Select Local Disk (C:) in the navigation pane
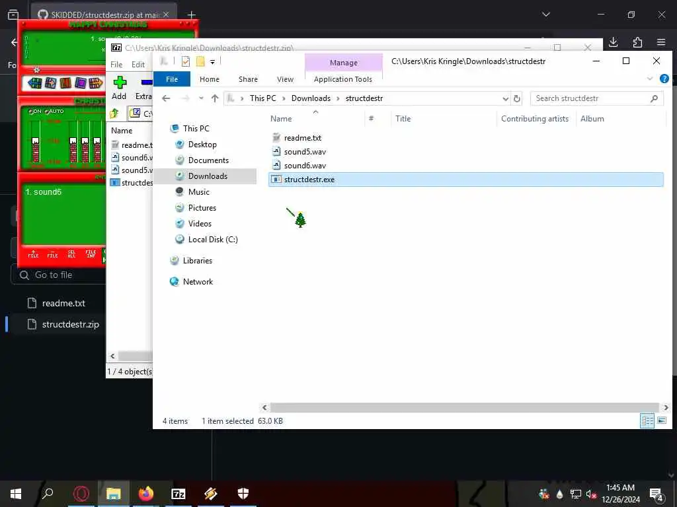Image resolution: width=677 pixels, height=507 pixels. coord(212,239)
